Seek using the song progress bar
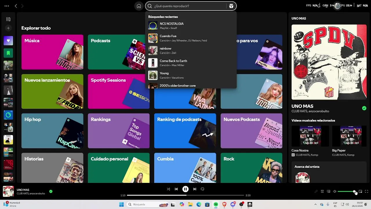371x209 pixels. [x=185, y=195]
